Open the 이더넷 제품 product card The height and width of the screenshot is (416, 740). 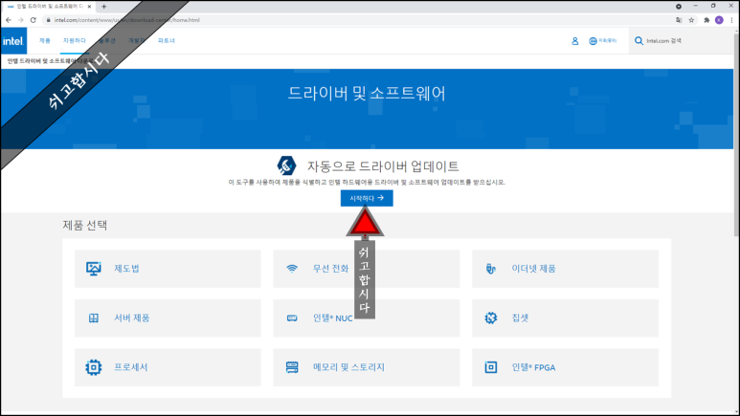[x=565, y=269]
